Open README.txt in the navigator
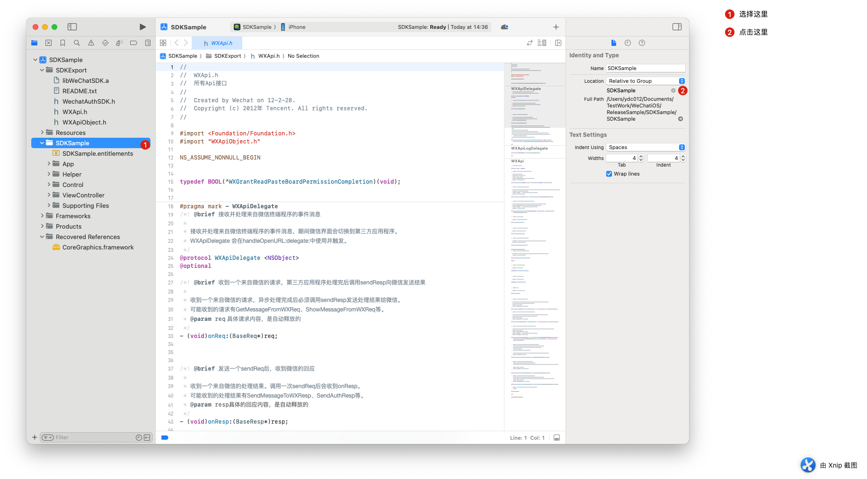Screen dimensions: 867x479 (80, 91)
